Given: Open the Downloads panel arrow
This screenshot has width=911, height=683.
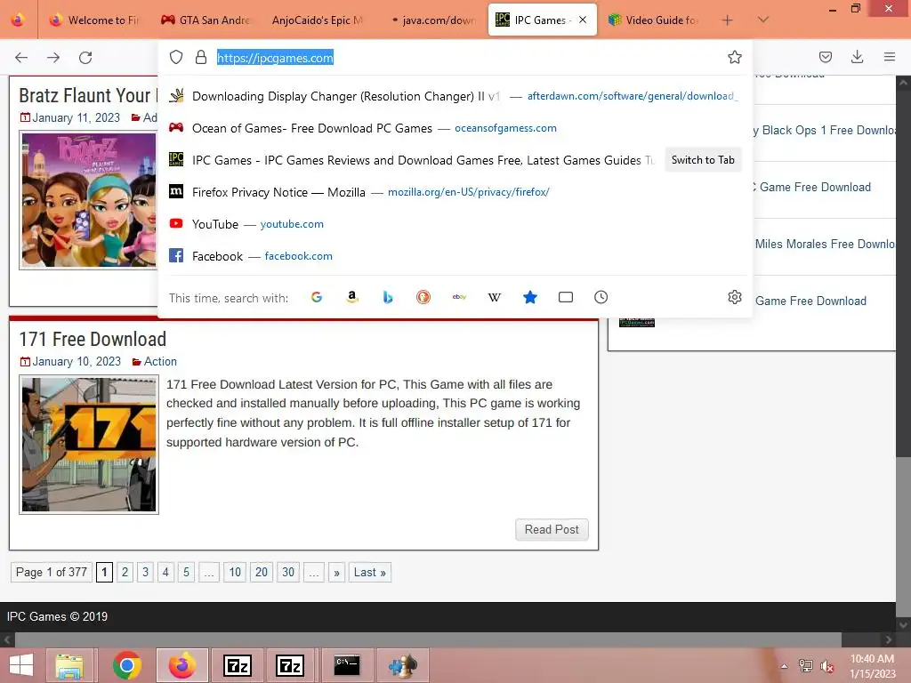Looking at the screenshot, I should (x=857, y=57).
